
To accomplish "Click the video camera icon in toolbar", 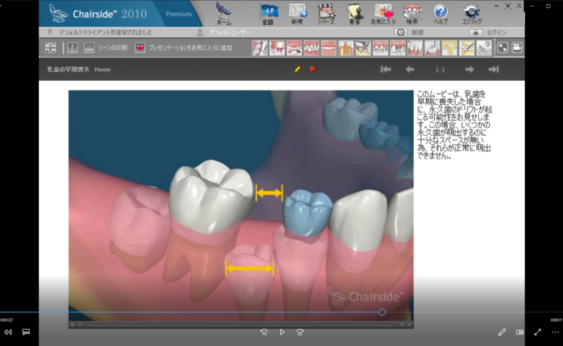I will coord(517,47).
